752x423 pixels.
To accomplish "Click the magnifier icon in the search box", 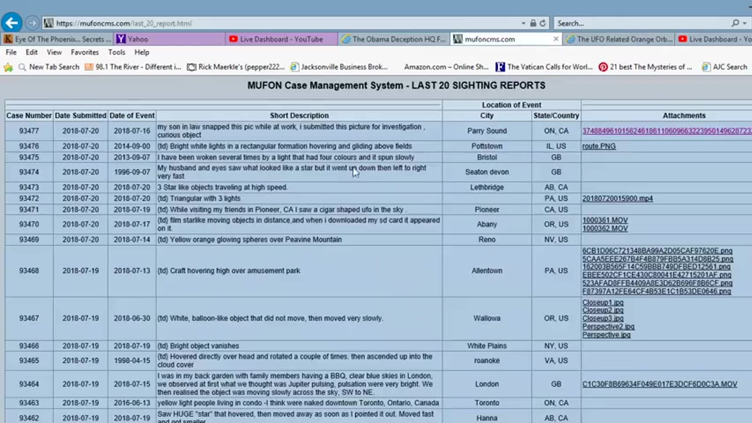I will tap(736, 23).
